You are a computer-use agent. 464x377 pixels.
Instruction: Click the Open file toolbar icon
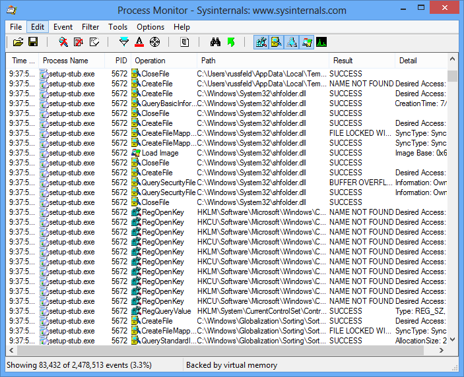(x=18, y=42)
